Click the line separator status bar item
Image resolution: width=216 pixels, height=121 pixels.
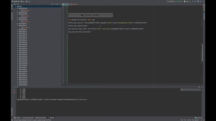[x=185, y=120]
